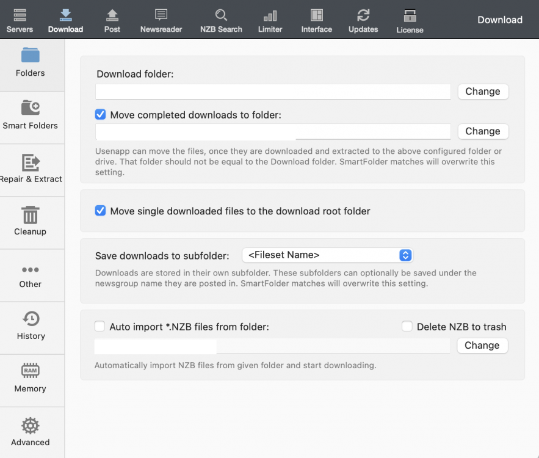This screenshot has width=539, height=458.
Task: Enable Delete NZB to trash checkbox
Action: [x=407, y=327]
